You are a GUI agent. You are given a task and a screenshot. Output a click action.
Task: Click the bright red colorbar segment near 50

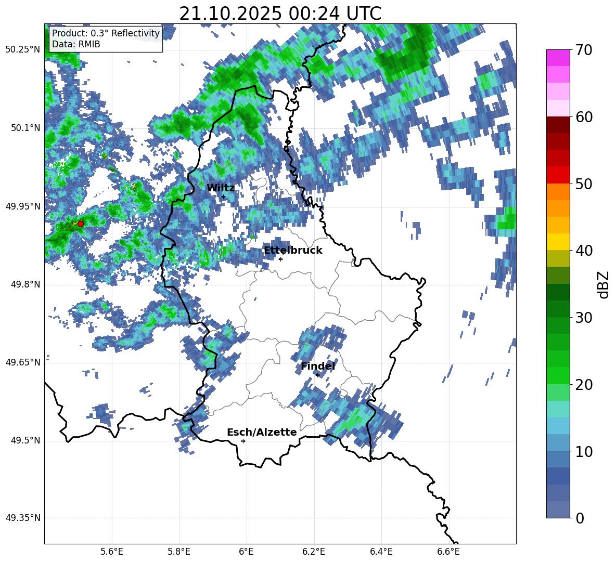pos(558,175)
